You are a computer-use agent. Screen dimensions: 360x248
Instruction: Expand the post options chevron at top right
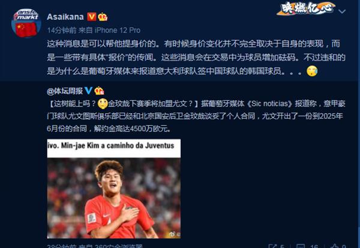(342, 11)
